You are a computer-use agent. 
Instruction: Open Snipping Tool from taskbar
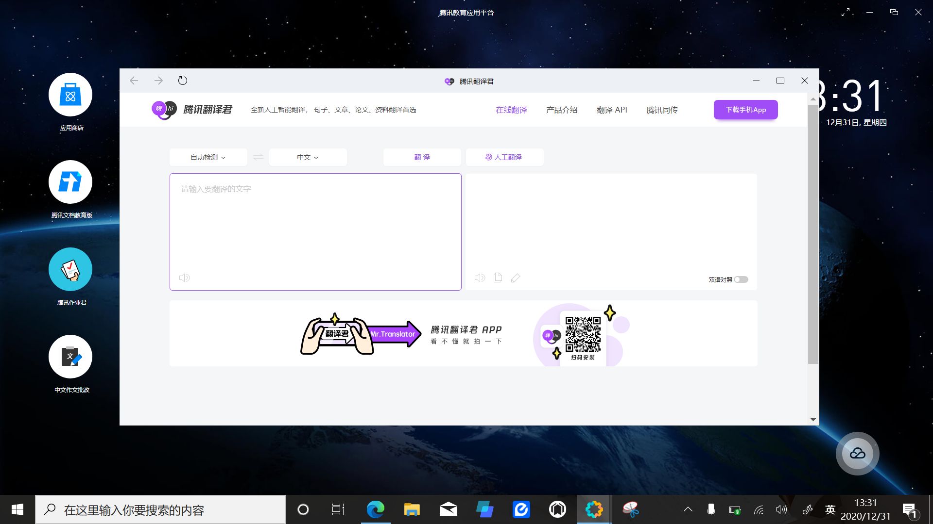[630, 509]
